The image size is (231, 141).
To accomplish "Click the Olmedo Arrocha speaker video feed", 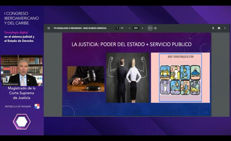I will click(x=22, y=71).
